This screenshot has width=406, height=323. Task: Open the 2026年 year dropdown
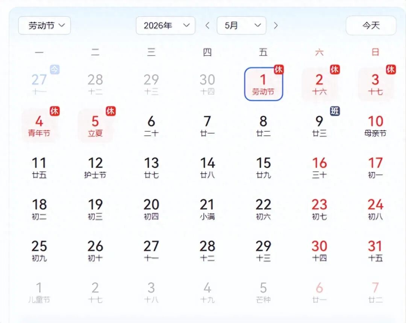coord(165,26)
